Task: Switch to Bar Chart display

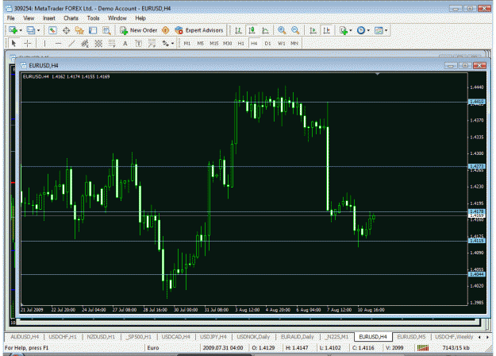Action: [239, 30]
